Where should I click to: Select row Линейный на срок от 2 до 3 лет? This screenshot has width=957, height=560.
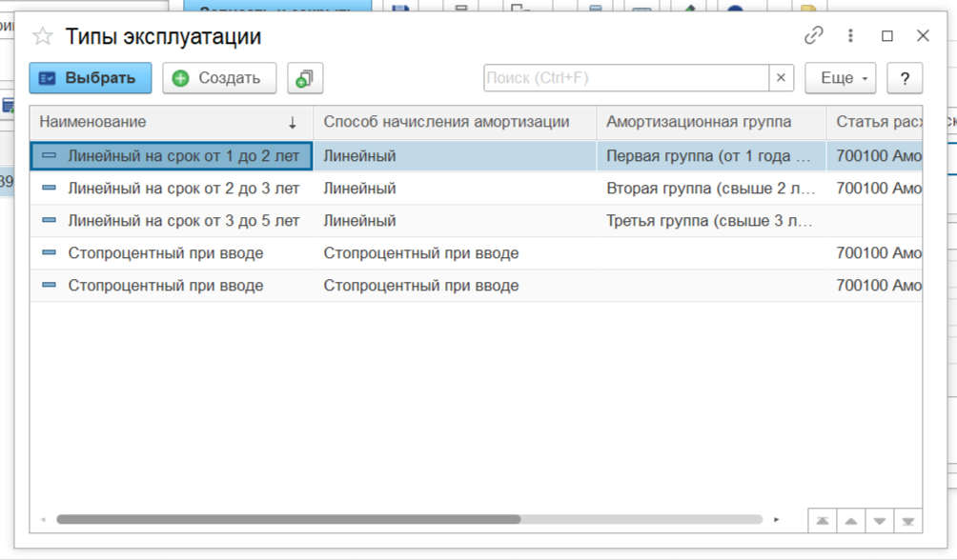click(183, 189)
